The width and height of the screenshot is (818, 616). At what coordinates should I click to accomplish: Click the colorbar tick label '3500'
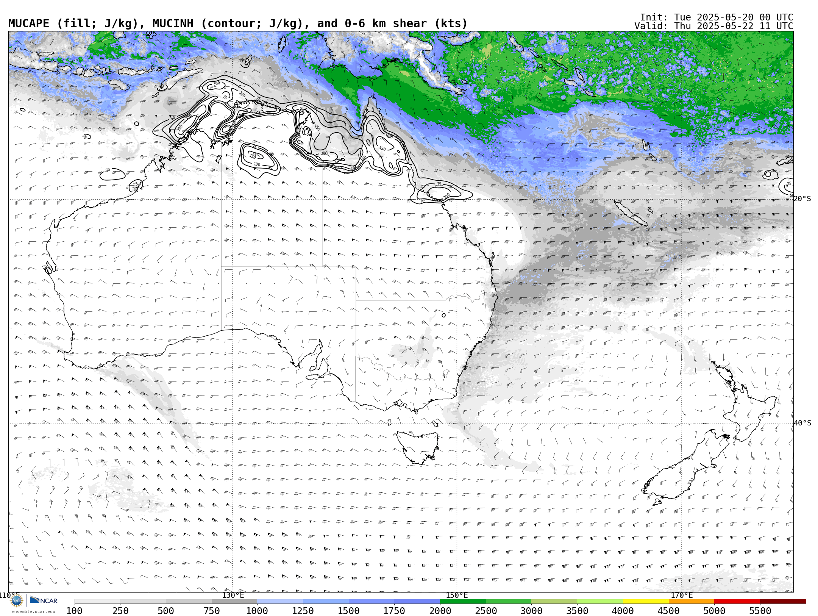click(577, 611)
